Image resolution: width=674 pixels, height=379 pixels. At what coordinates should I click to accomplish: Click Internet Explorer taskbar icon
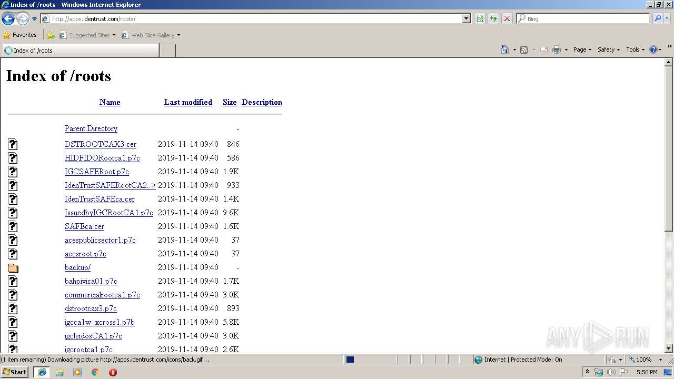pyautogui.click(x=42, y=372)
